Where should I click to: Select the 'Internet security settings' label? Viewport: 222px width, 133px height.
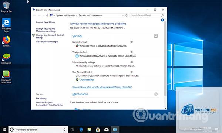[83, 62]
